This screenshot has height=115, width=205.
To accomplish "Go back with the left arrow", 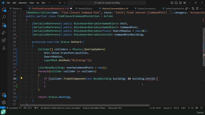I will [60, 3].
